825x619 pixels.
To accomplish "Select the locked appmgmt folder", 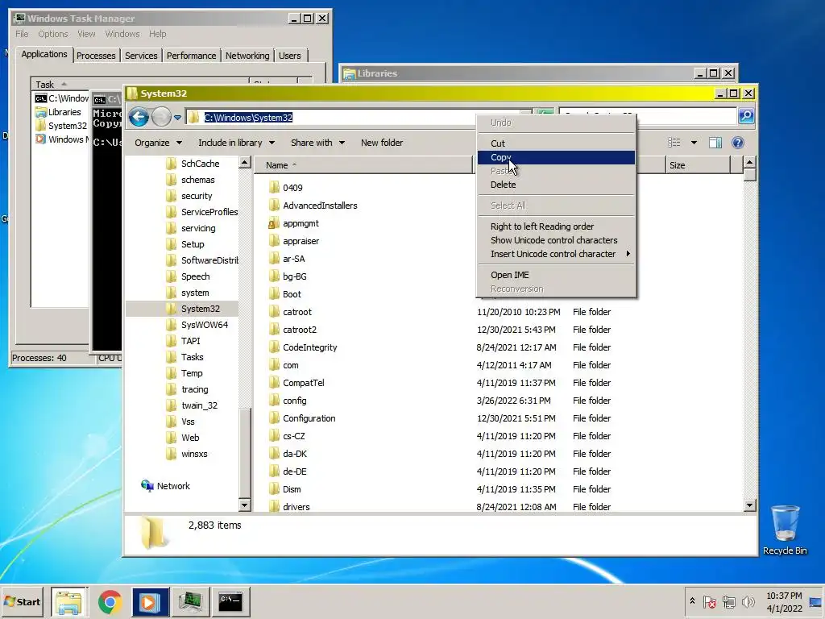I will point(293,223).
